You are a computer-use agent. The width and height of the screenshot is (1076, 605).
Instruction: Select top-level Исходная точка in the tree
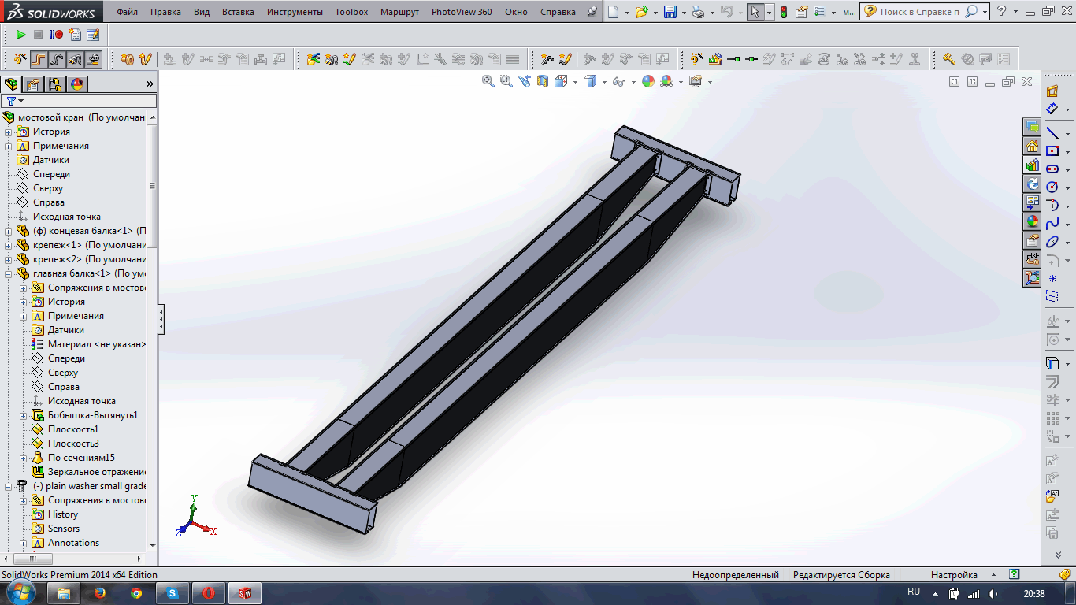66,217
